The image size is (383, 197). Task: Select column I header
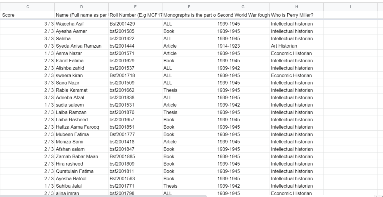click(350, 7)
